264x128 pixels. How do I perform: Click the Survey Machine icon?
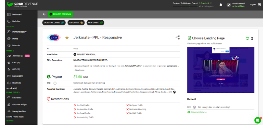(x=9, y=111)
